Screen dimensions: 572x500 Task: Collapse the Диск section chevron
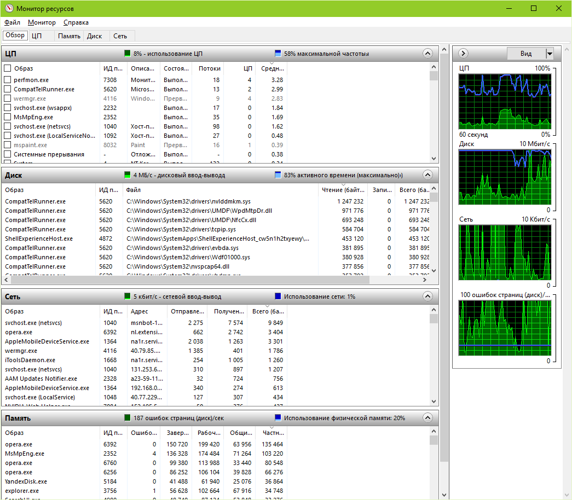tap(427, 175)
